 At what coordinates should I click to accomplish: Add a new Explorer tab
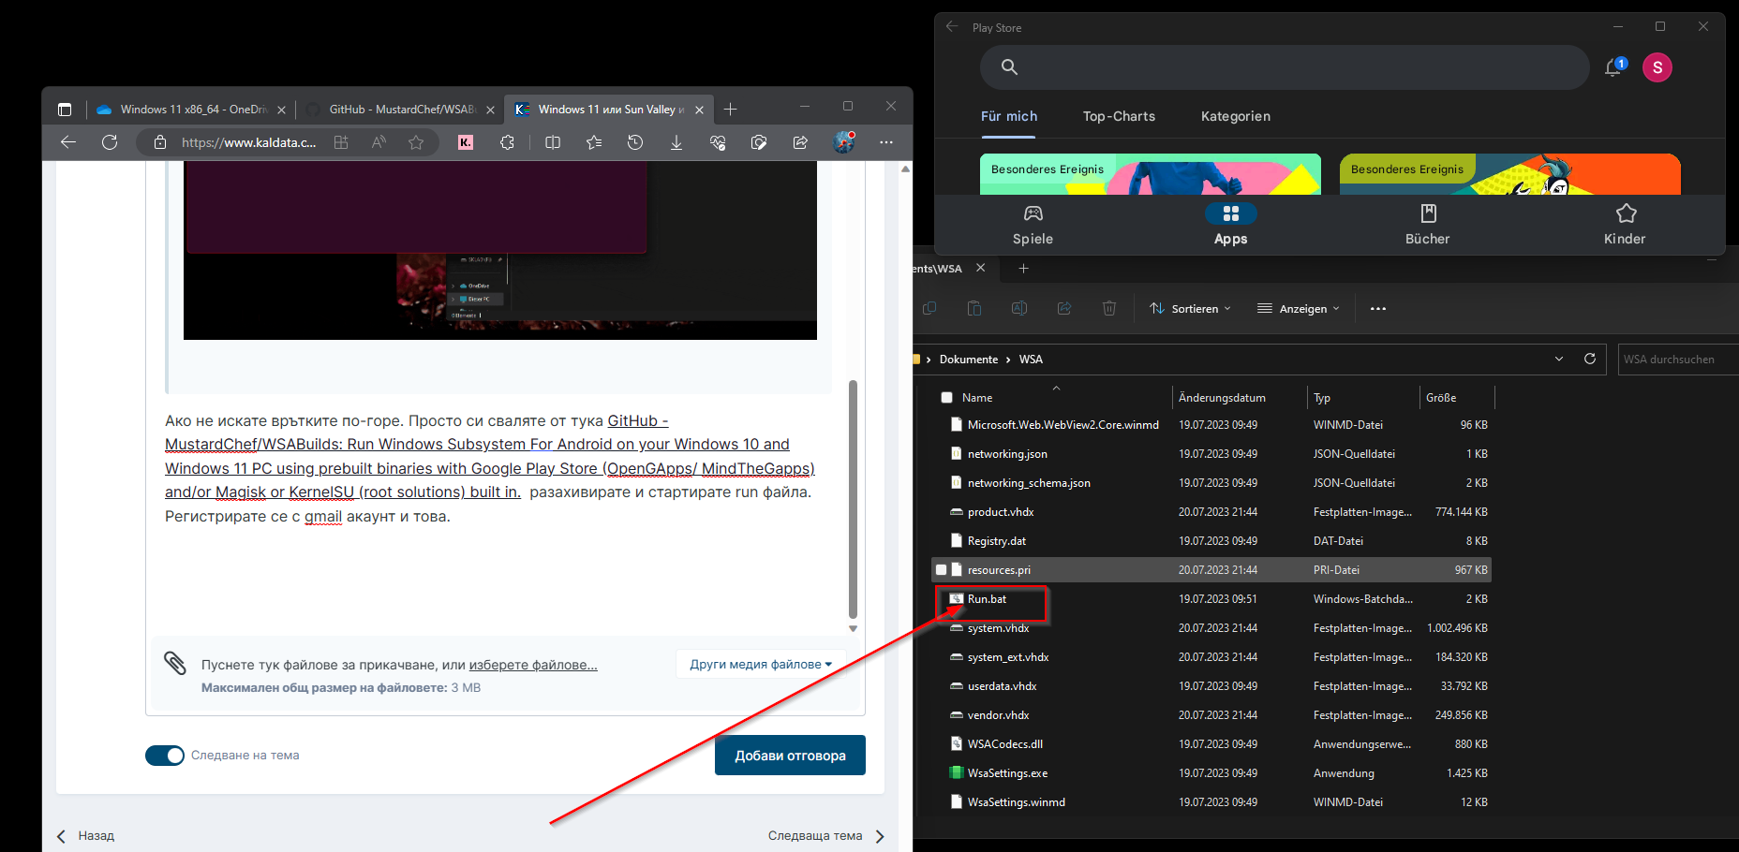[x=1024, y=269]
